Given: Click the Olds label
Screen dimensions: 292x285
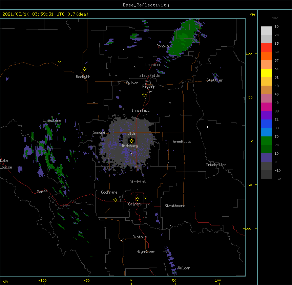Looking at the screenshot, I should click(x=131, y=133).
